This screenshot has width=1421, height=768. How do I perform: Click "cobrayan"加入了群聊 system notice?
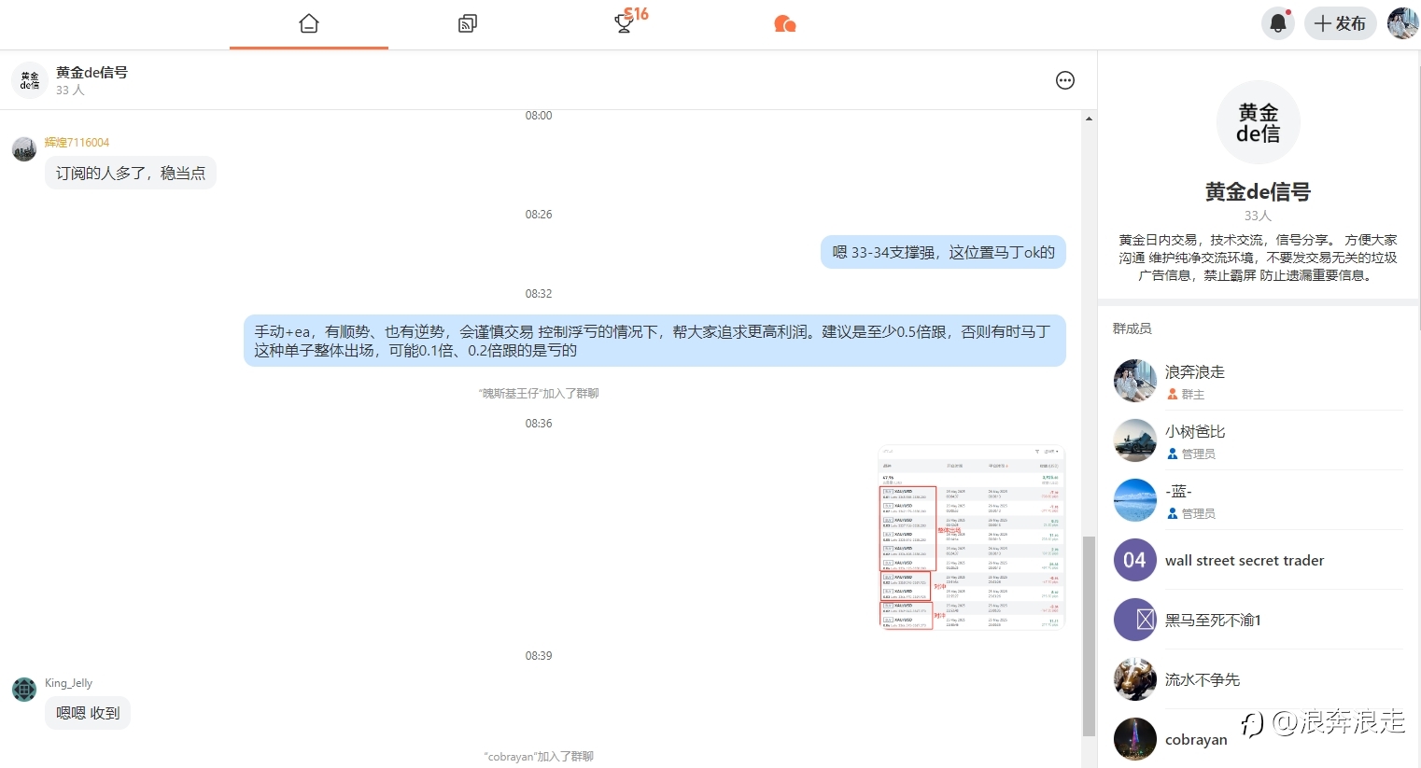point(539,757)
